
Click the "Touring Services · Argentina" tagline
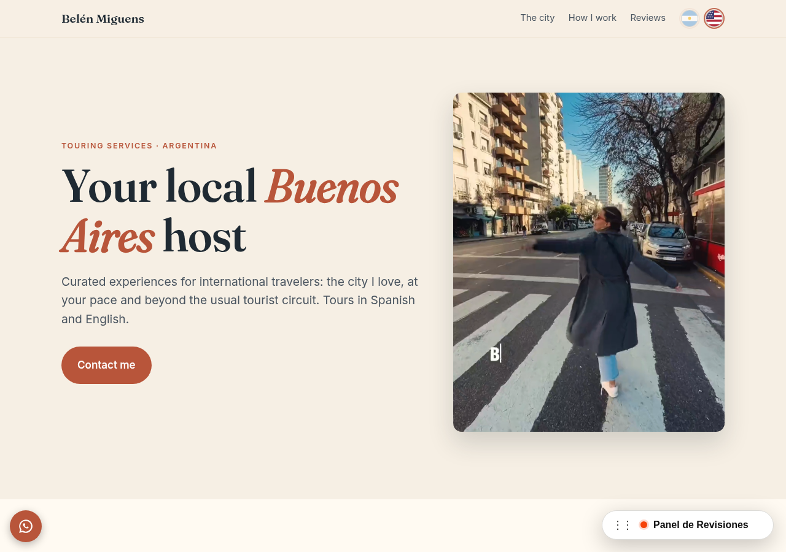click(139, 146)
